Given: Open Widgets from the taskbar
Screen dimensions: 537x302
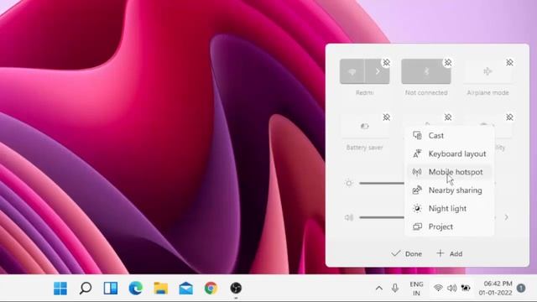Looking at the screenshot, I should (111, 289).
